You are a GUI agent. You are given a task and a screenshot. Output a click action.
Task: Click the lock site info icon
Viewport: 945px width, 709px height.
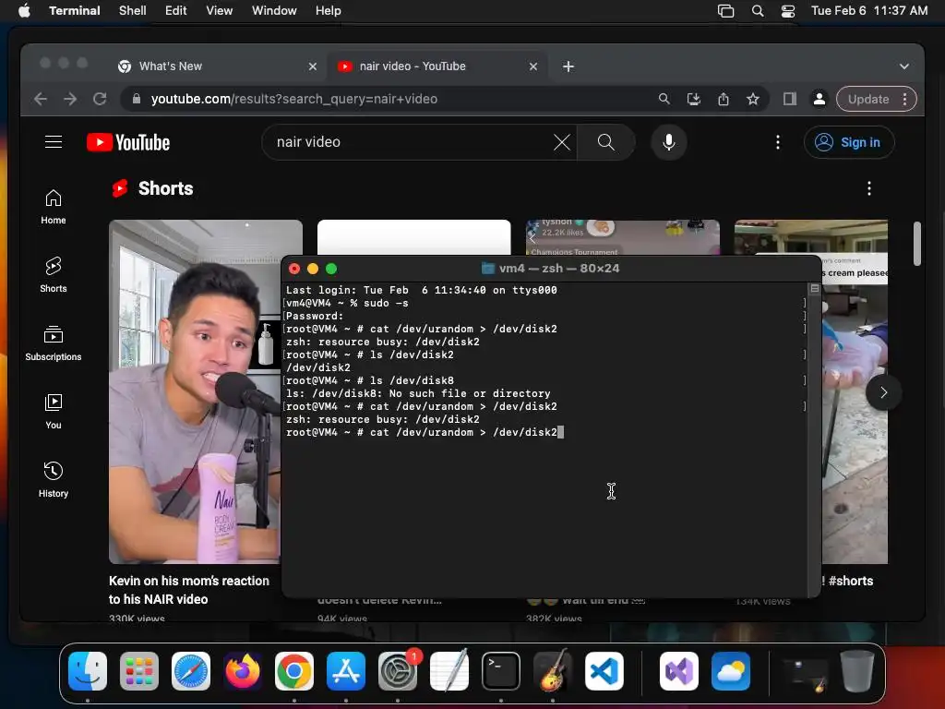point(137,99)
